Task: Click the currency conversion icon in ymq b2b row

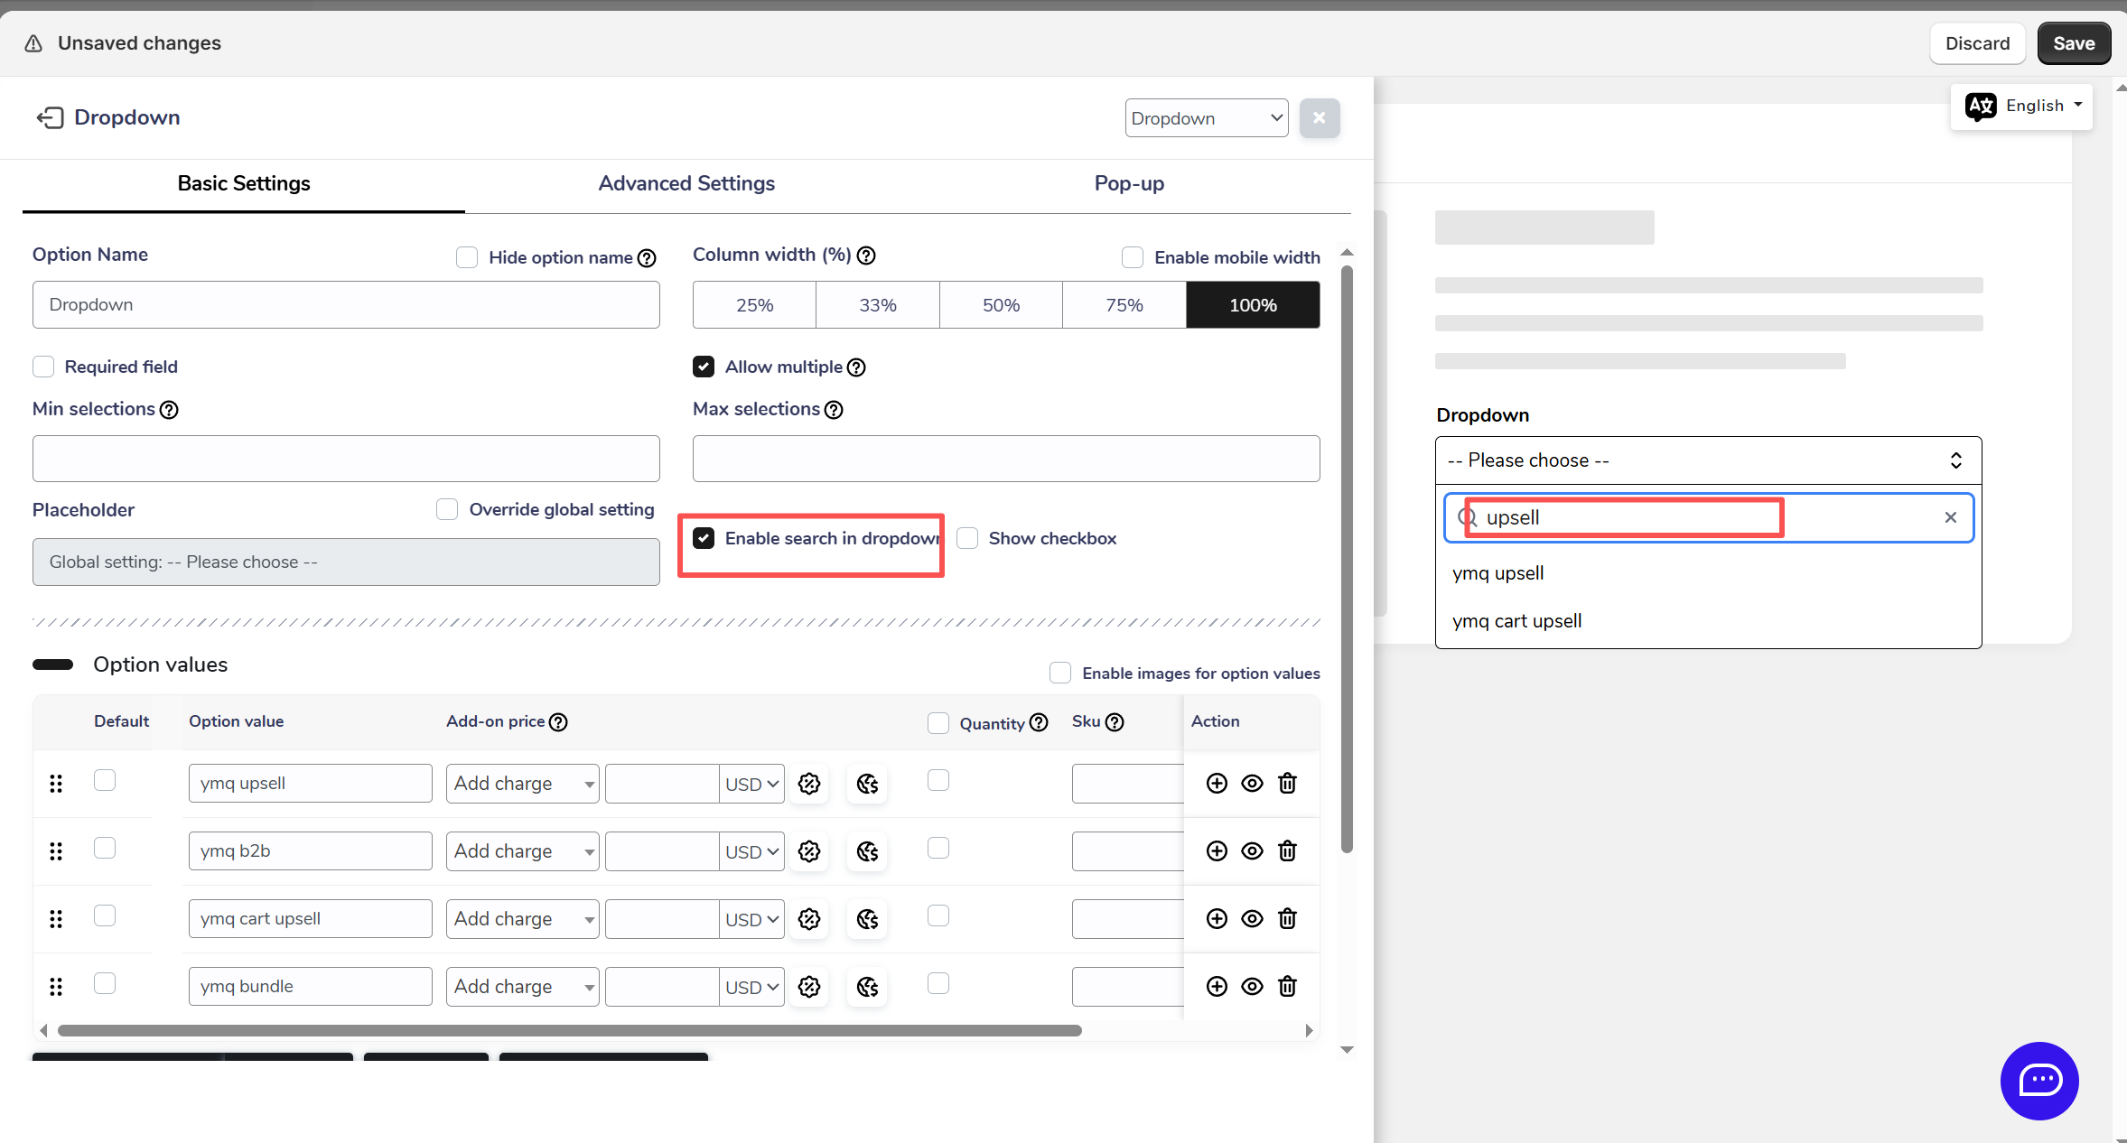Action: pyautogui.click(x=867, y=851)
